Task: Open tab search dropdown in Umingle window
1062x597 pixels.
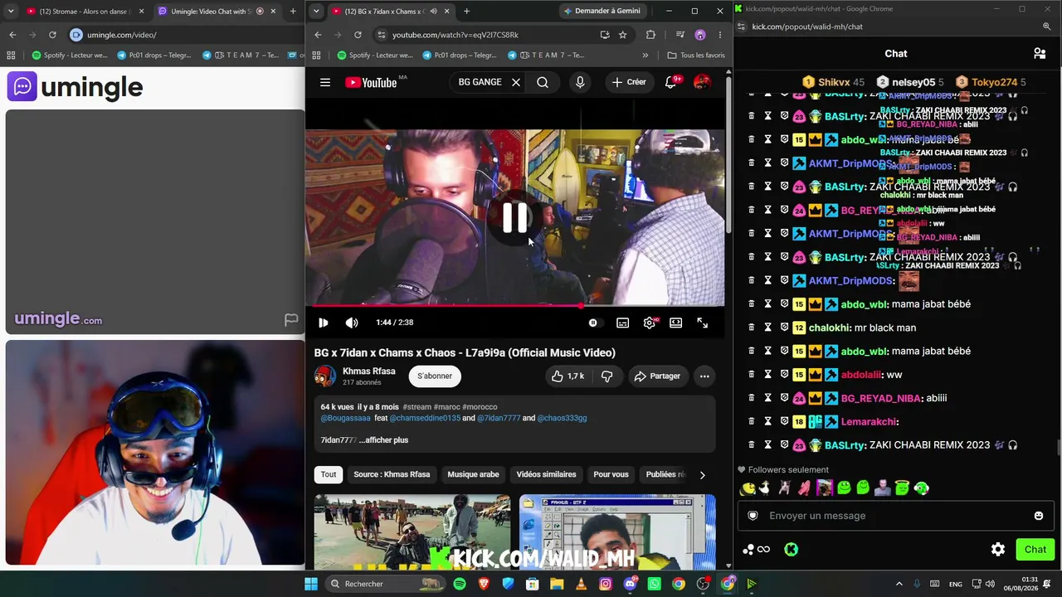Action: click(x=11, y=11)
